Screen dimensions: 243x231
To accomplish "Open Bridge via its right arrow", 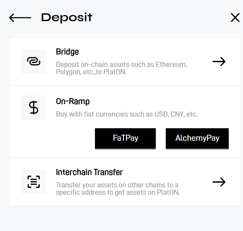I will 219,62.
